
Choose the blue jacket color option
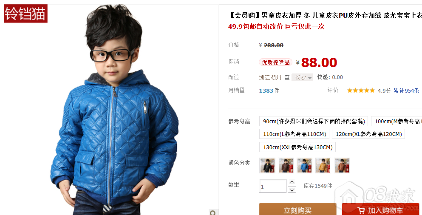pyautogui.click(x=304, y=165)
